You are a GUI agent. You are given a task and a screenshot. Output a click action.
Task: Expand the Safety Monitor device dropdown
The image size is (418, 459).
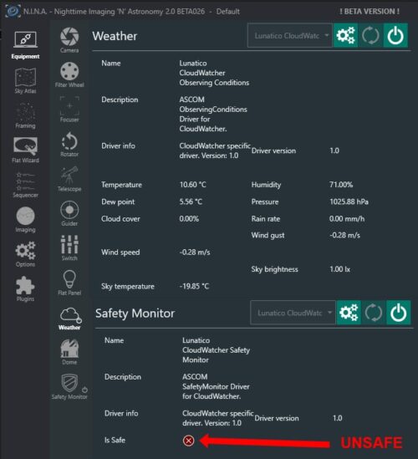tap(293, 313)
